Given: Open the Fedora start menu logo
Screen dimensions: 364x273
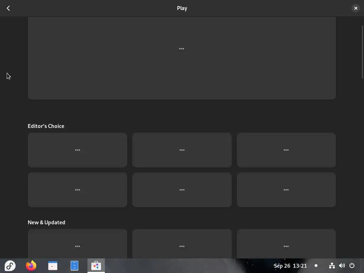Looking at the screenshot, I should coord(10,266).
